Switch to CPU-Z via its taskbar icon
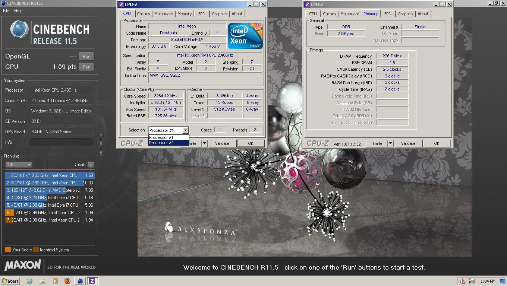Image resolution: width=507 pixels, height=286 pixels. click(92, 281)
